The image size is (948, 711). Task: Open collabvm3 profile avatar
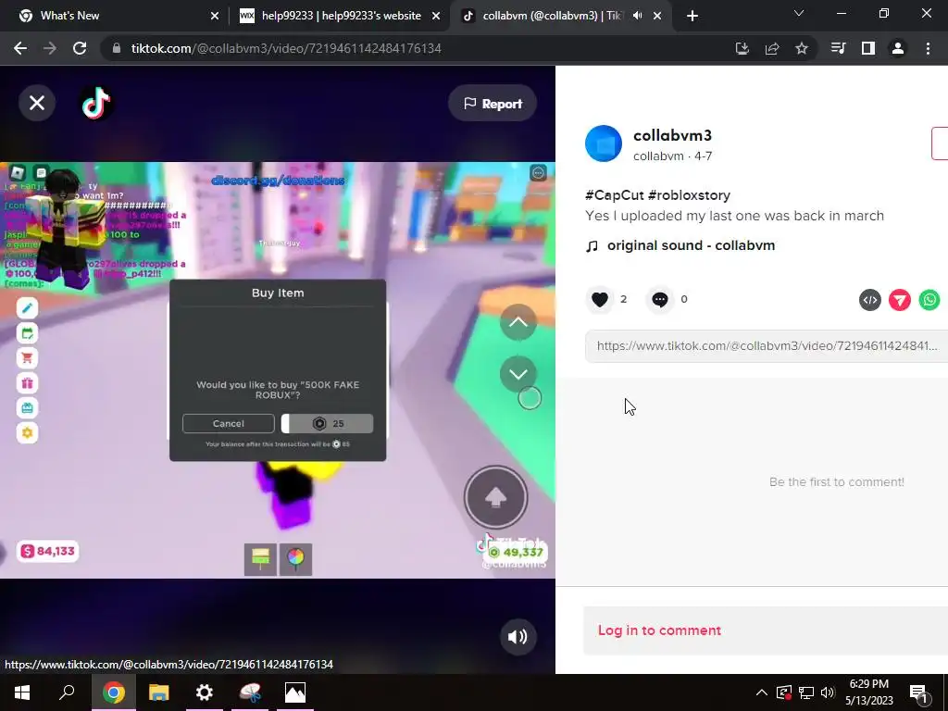[x=604, y=143]
